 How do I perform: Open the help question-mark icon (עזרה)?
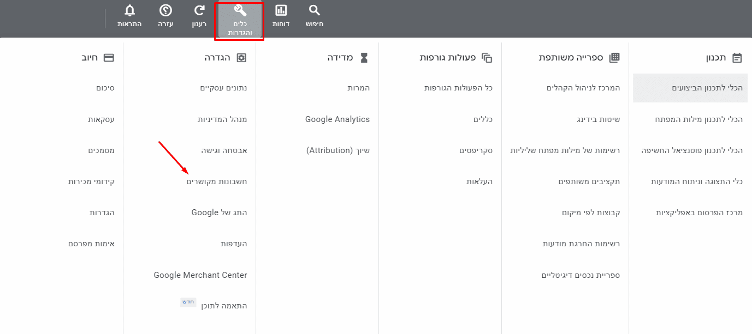(165, 10)
